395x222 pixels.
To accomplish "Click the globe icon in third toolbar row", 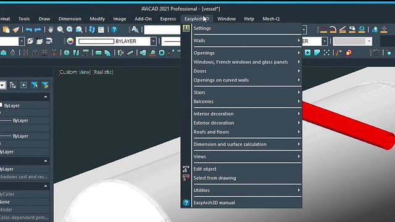I will pyautogui.click(x=67, y=52).
